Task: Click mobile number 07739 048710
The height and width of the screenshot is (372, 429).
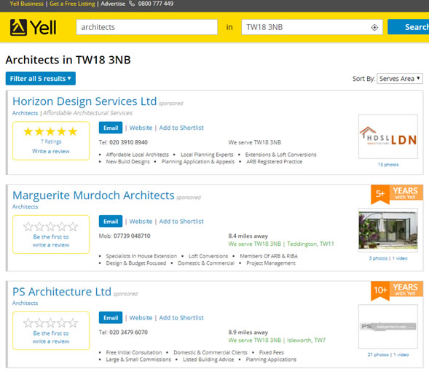Action: click(132, 236)
